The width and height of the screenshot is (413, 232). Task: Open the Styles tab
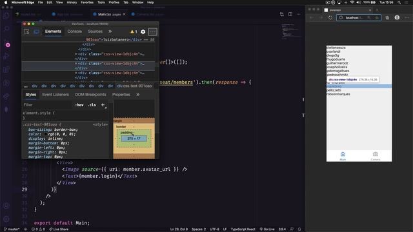tap(31, 95)
